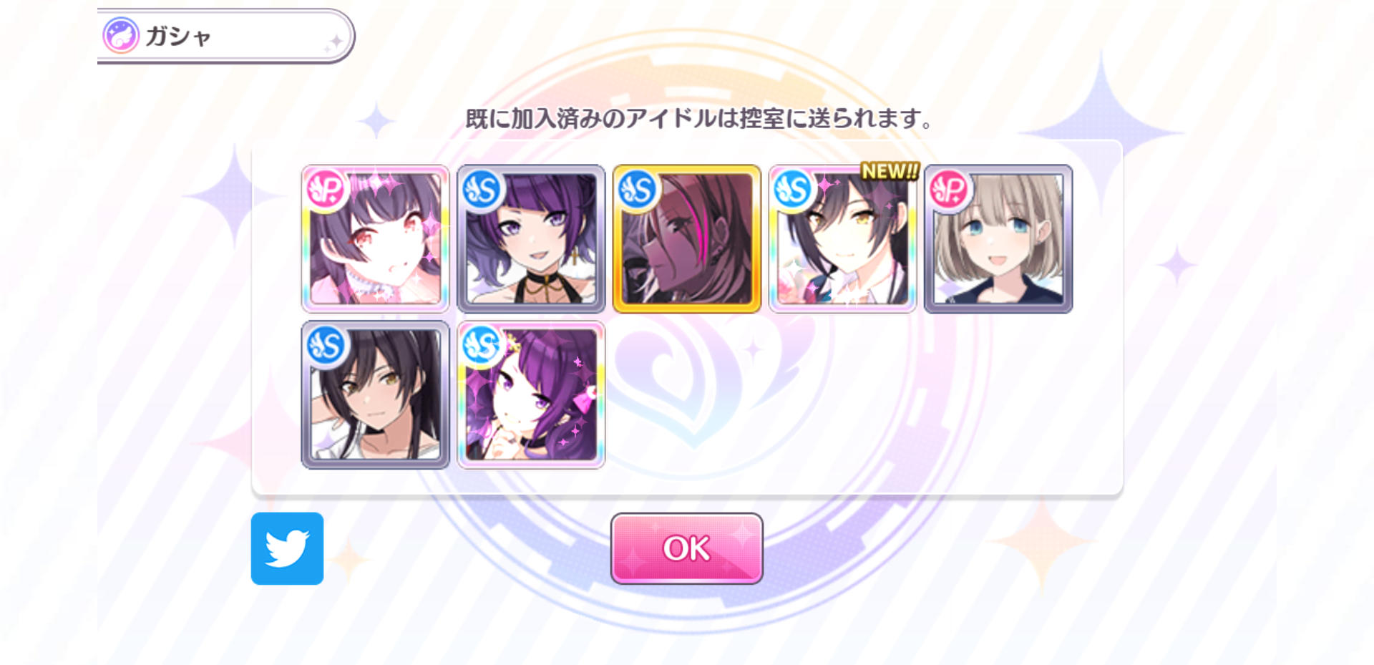Click the blue S badge on the gold-framed card
Screen dimensions: 1374x665
click(638, 190)
